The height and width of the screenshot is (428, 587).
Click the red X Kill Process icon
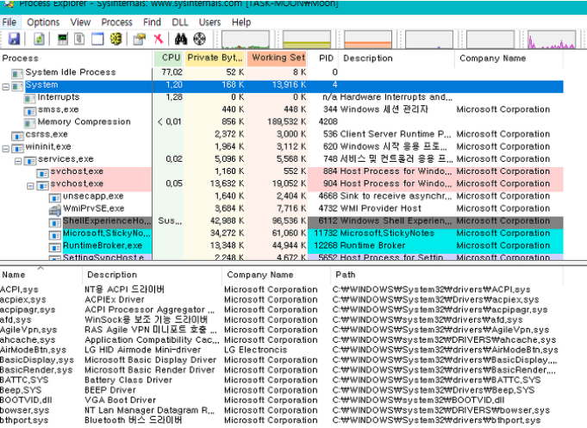159,39
